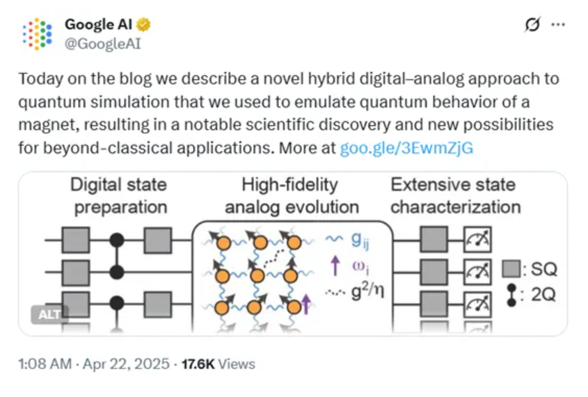
Task: Click the Grok slashed-circle icon
Action: coord(532,25)
